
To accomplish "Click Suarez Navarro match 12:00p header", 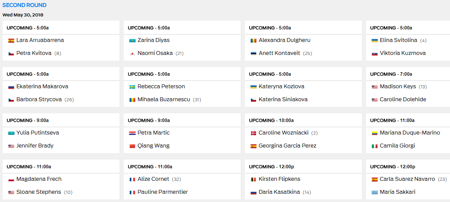I will click(x=408, y=167).
